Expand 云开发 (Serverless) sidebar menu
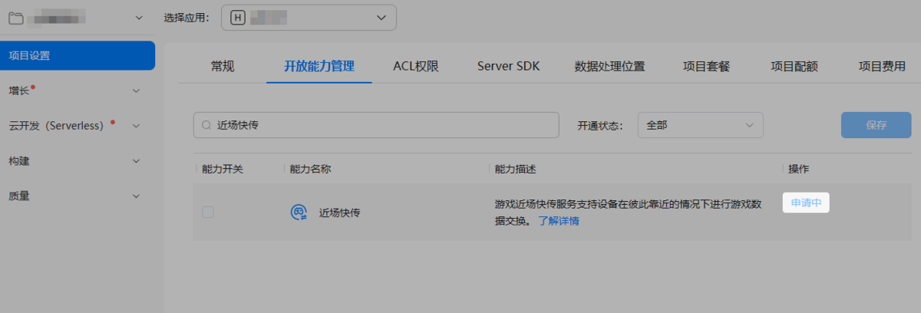Screen dimensions: 921x313 tap(77, 126)
